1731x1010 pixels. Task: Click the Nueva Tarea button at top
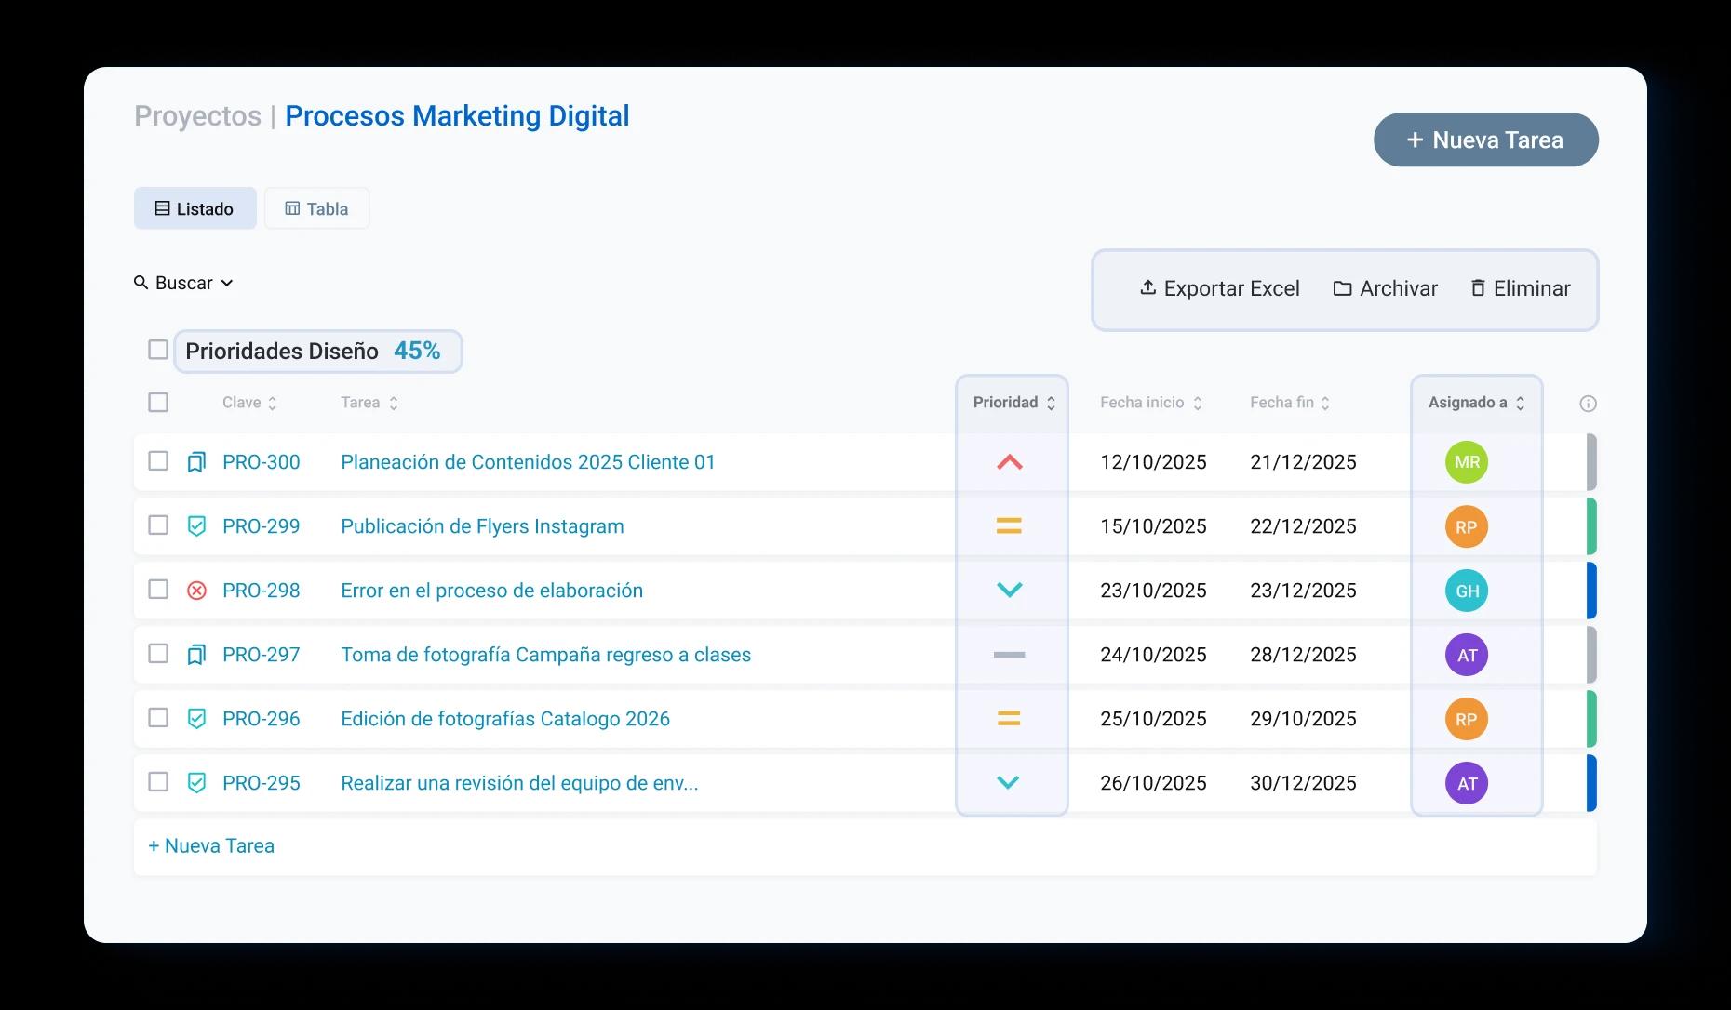click(x=1485, y=140)
